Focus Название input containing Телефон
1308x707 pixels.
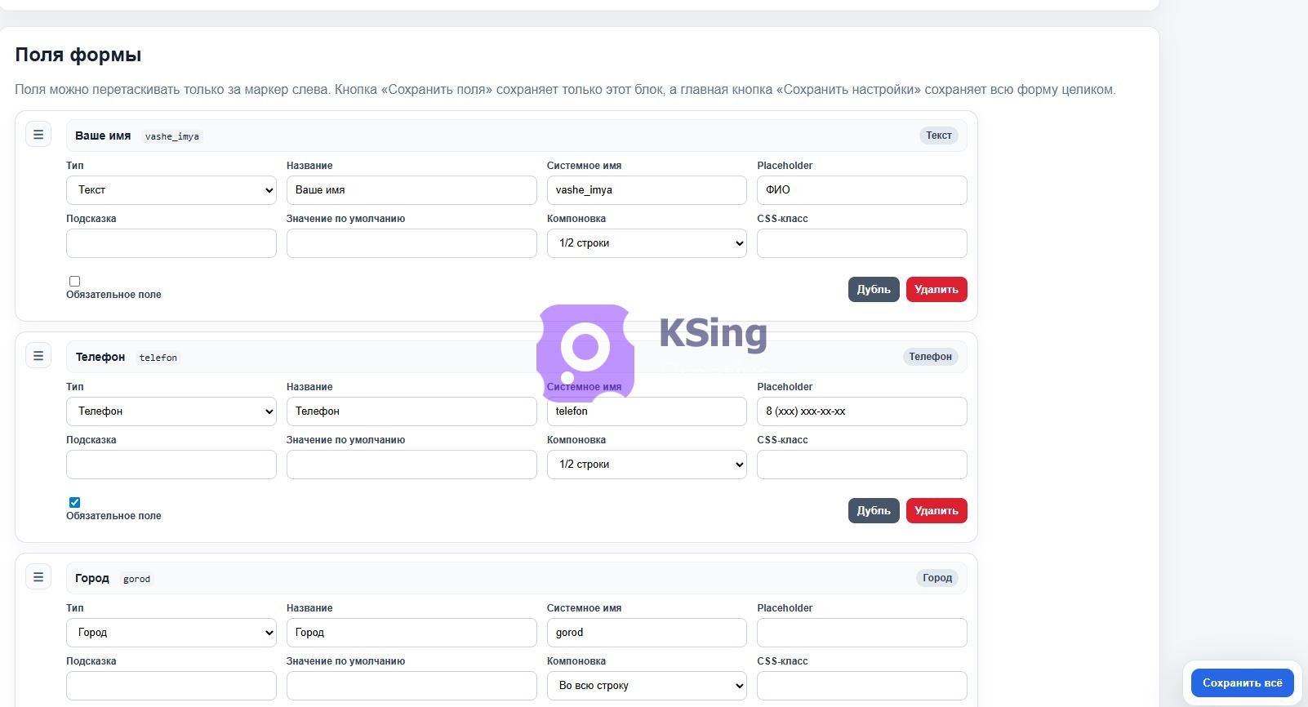(412, 411)
